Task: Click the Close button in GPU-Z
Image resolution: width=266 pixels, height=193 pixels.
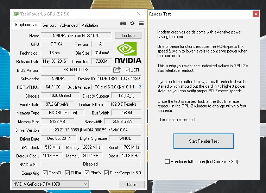Action: coord(132,184)
